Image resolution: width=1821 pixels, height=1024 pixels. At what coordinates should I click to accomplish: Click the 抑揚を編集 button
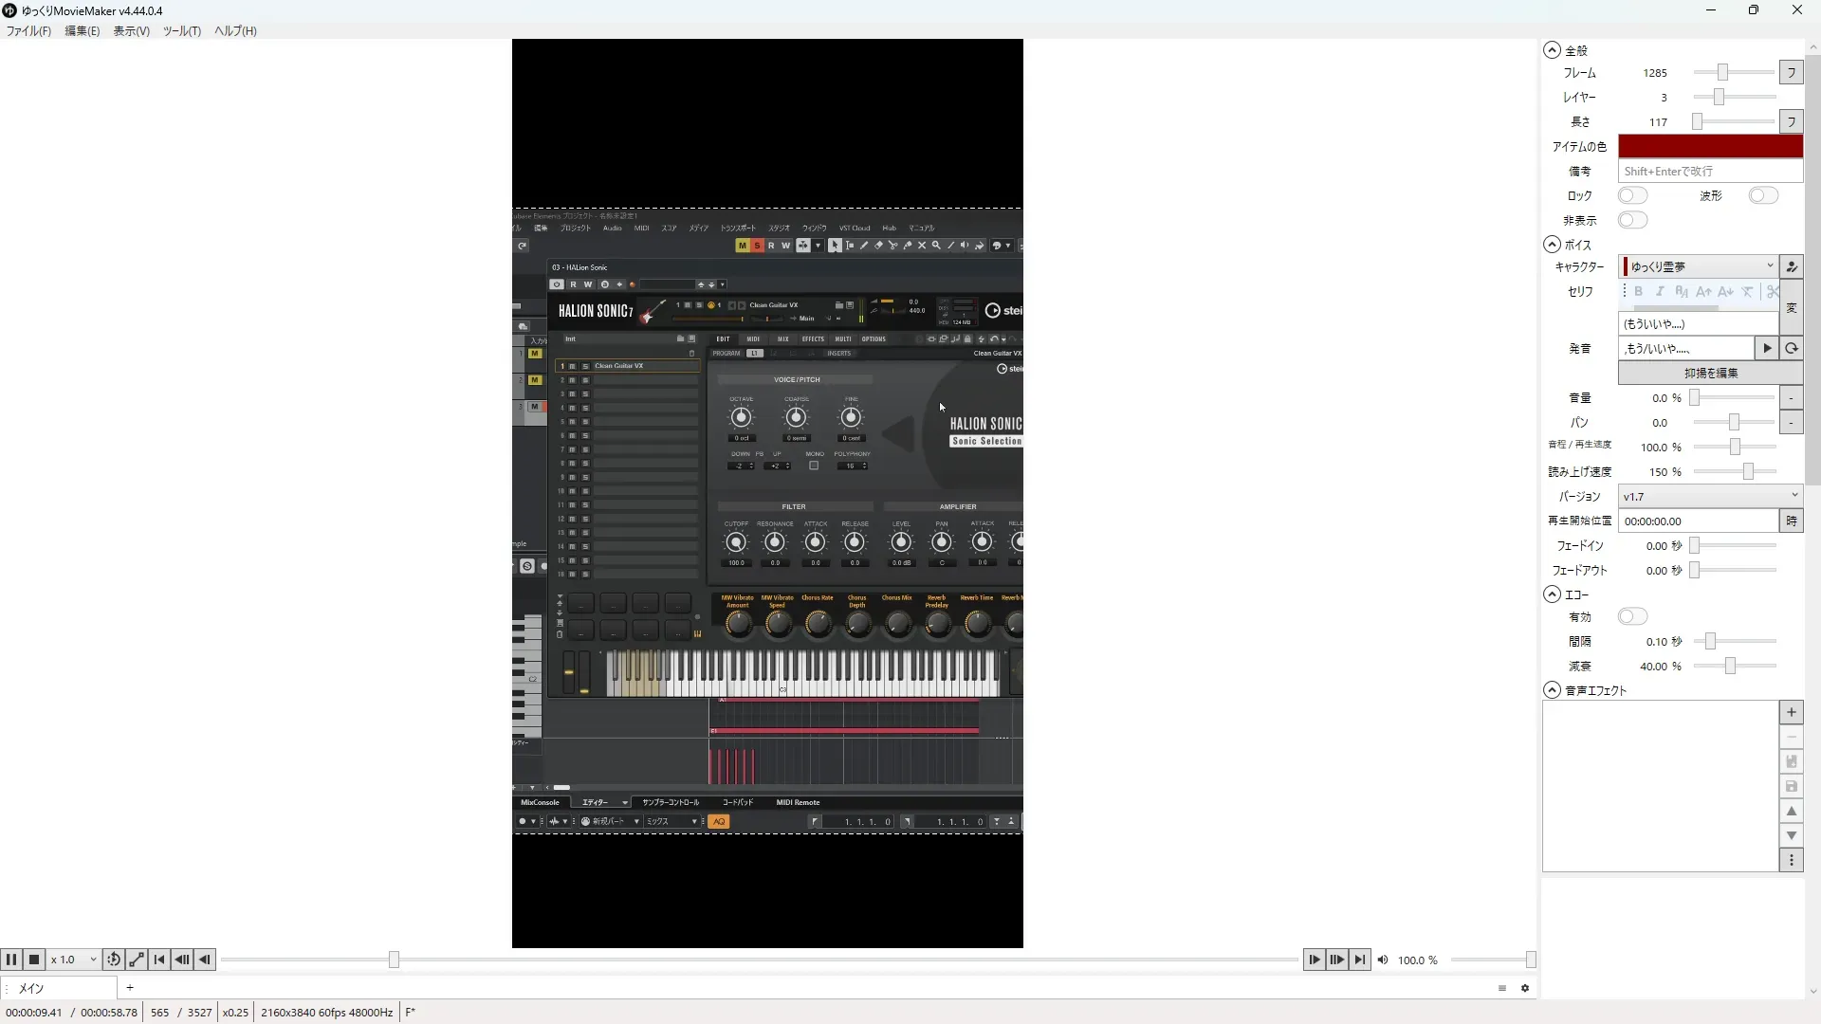[1709, 373]
